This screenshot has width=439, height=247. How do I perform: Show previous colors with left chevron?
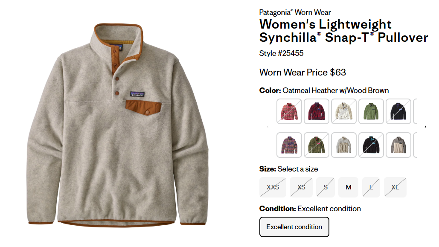267,127
